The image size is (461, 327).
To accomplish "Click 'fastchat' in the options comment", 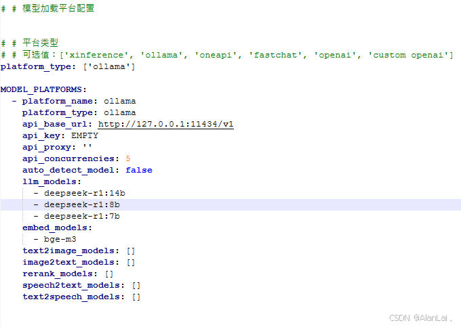I will point(275,56).
